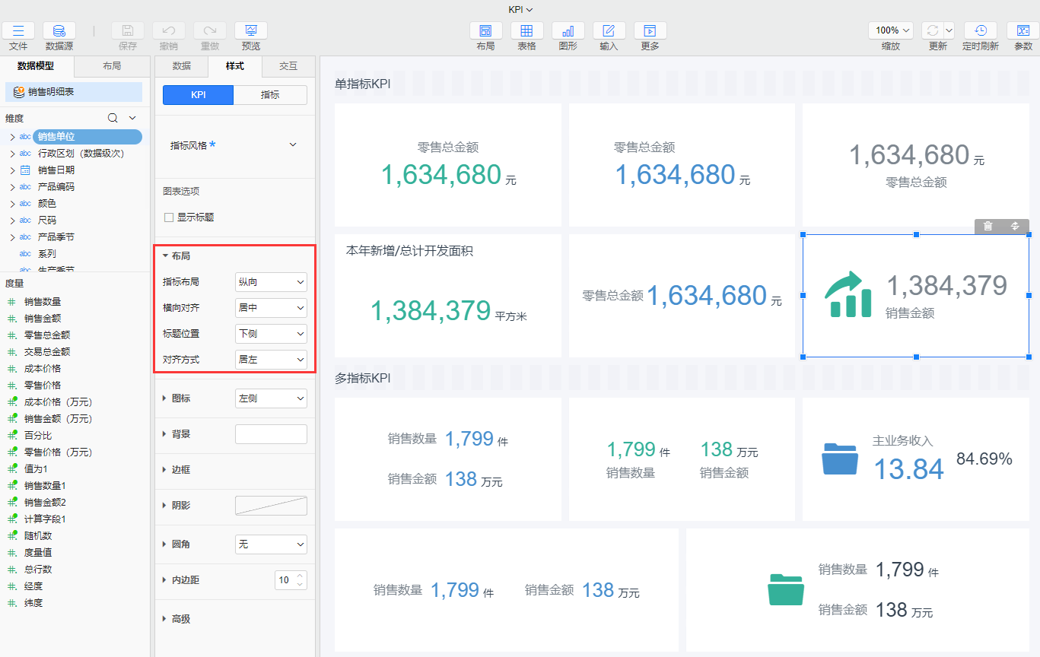Switch to the 交互 tab

[x=288, y=66]
